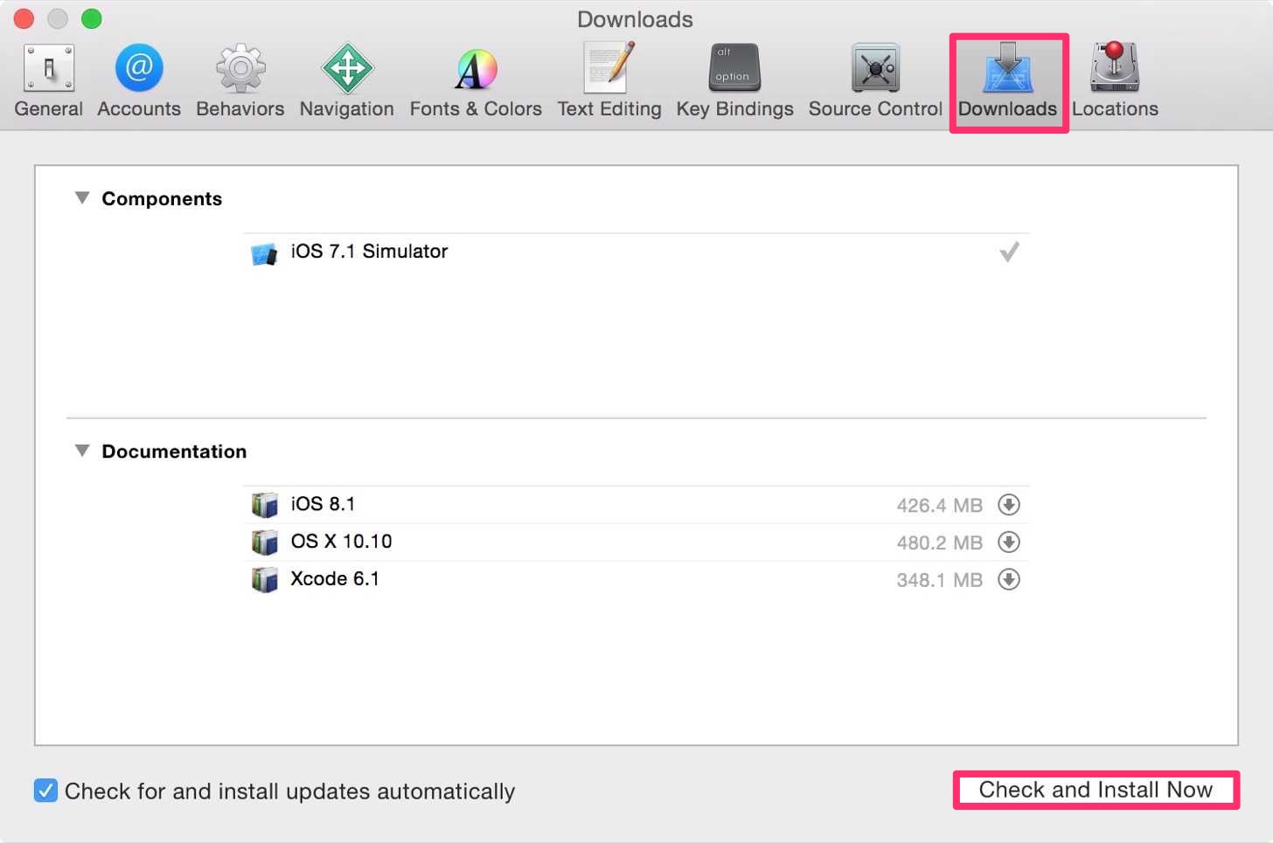
Task: Open the Accounts @ icon
Action: pos(139,67)
